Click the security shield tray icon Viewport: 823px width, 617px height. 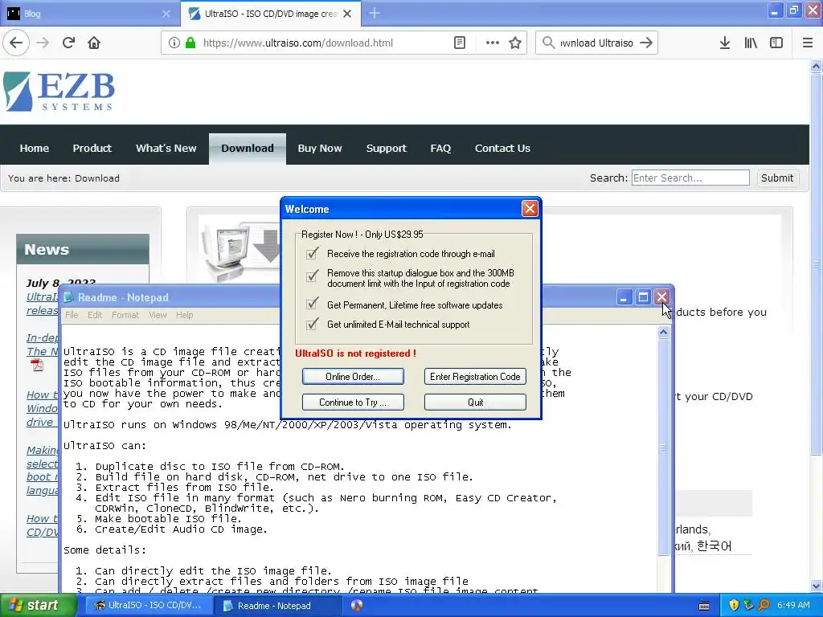734,605
